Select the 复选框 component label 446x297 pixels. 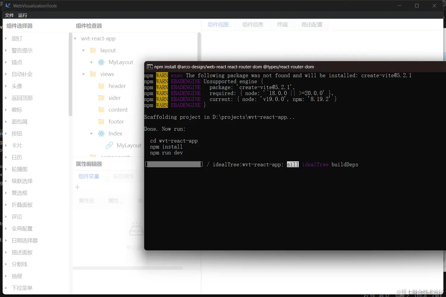[x=20, y=193]
